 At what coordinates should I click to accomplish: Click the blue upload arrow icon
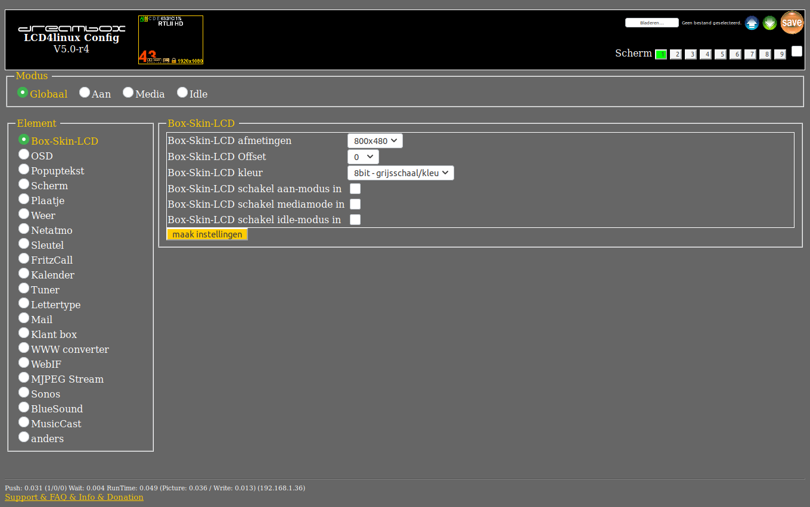click(752, 23)
